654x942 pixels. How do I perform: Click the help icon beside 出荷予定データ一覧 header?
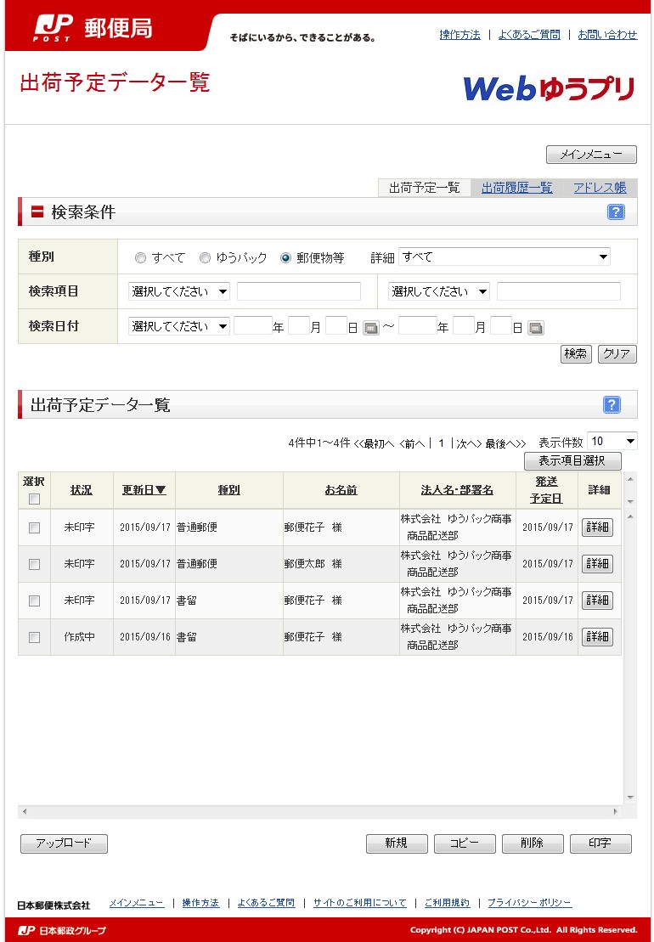[612, 405]
